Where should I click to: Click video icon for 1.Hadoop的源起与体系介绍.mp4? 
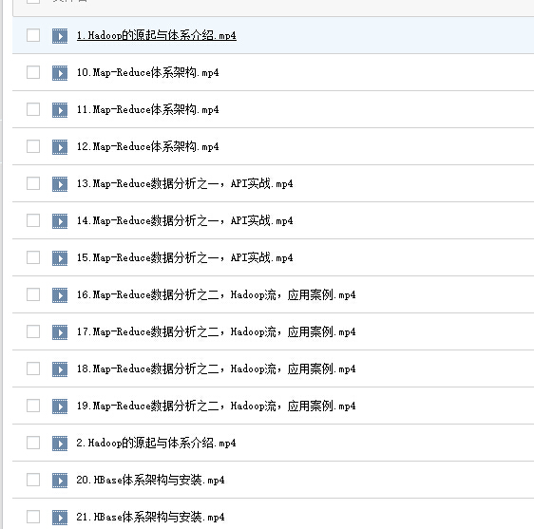pyautogui.click(x=60, y=36)
